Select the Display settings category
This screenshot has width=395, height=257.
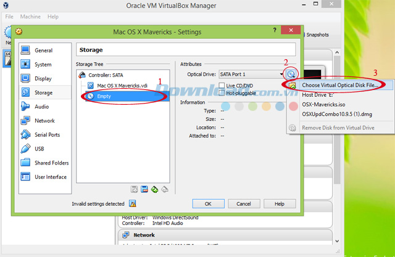pyautogui.click(x=45, y=78)
